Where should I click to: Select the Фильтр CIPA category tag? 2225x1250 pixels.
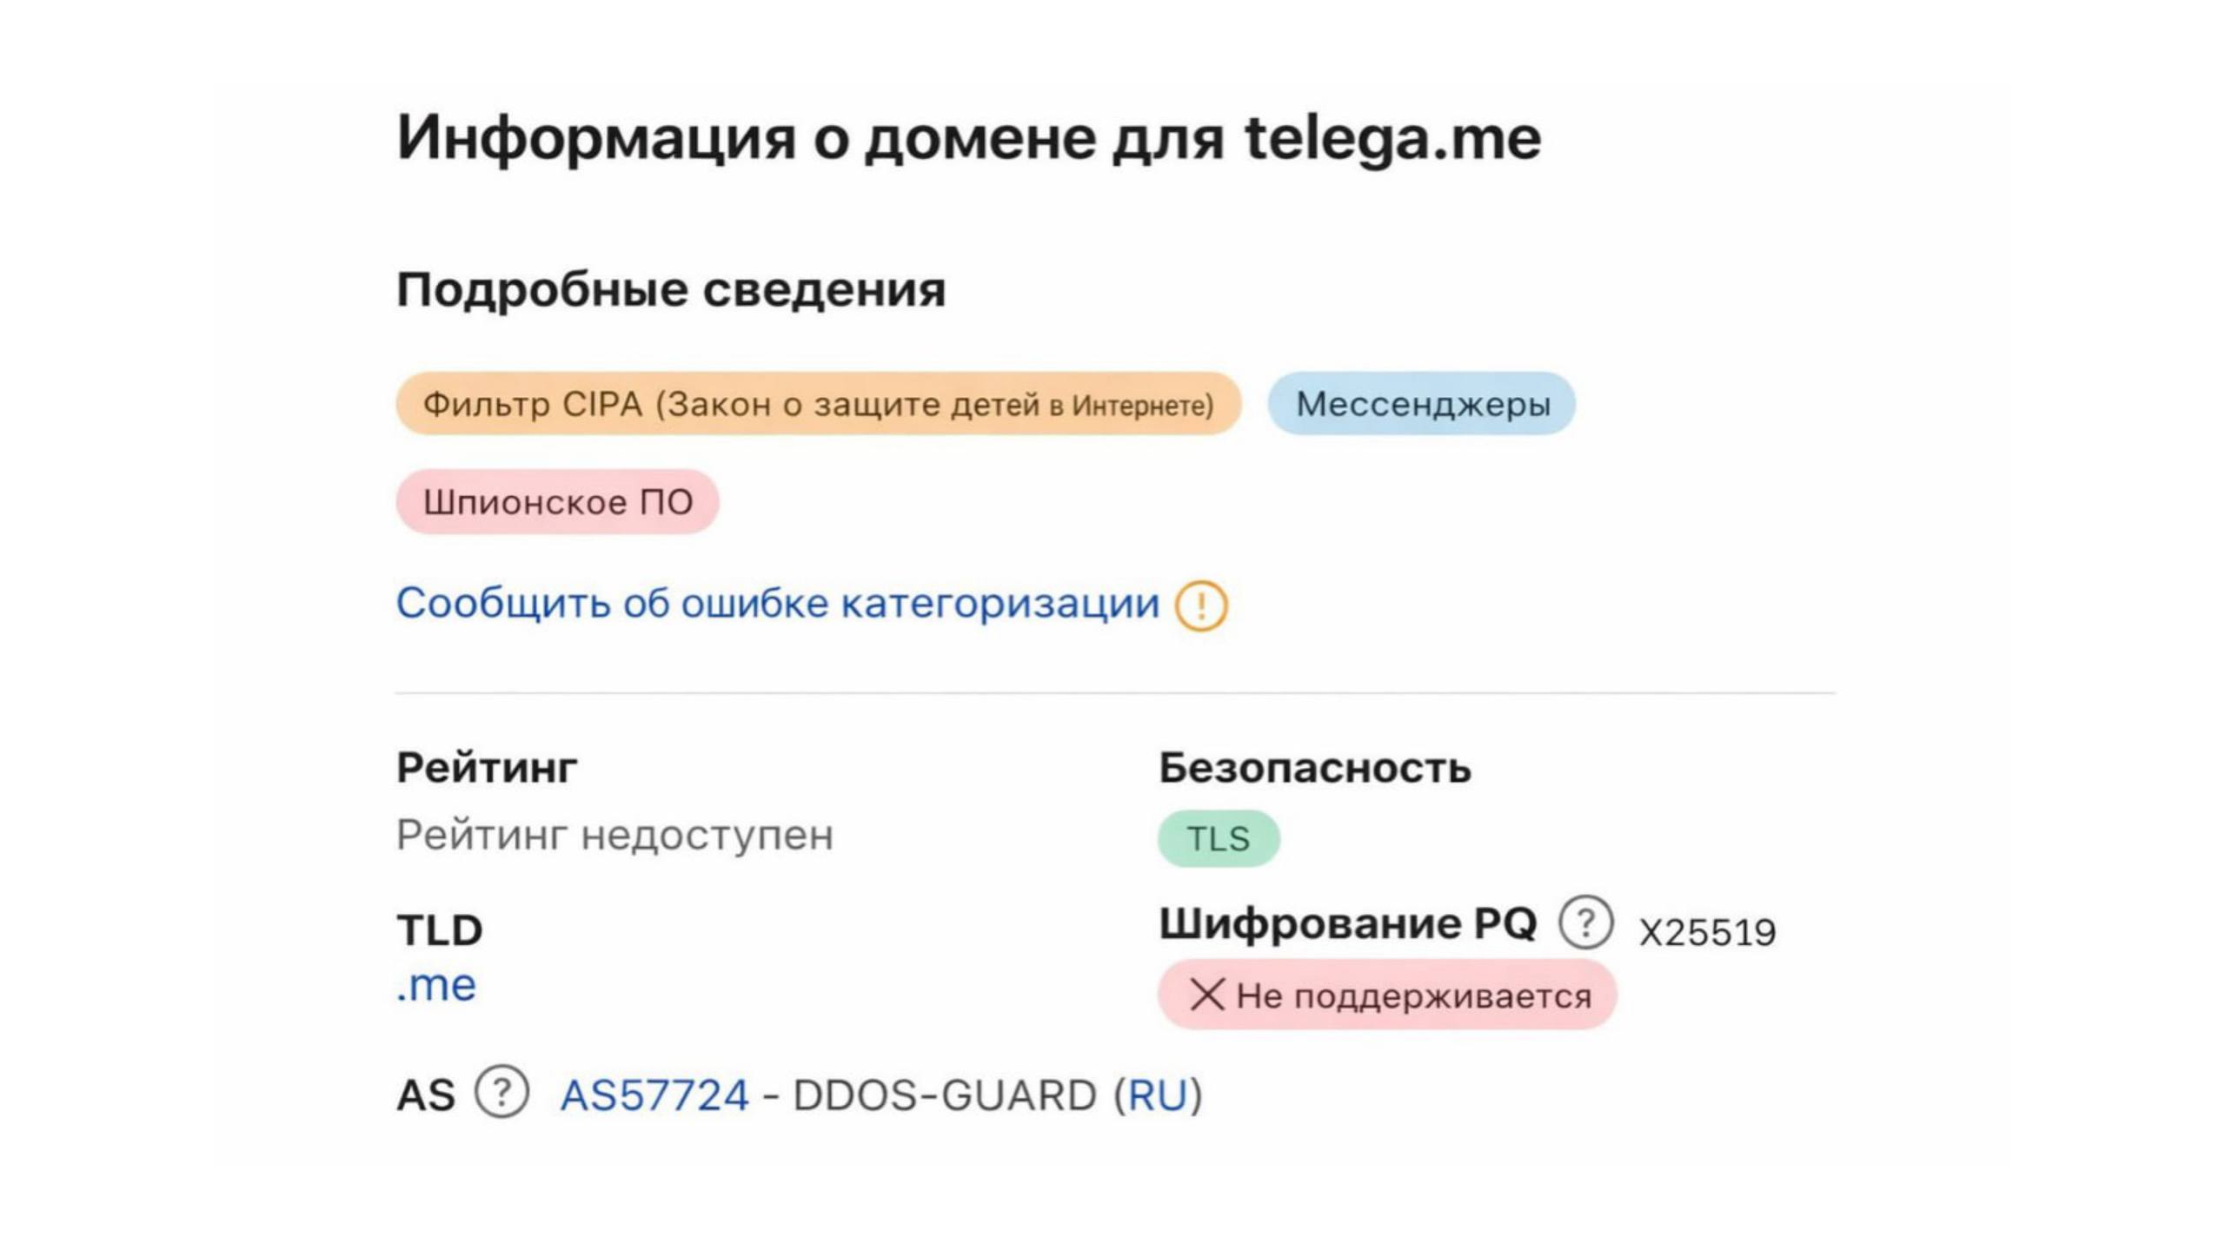[x=818, y=404]
